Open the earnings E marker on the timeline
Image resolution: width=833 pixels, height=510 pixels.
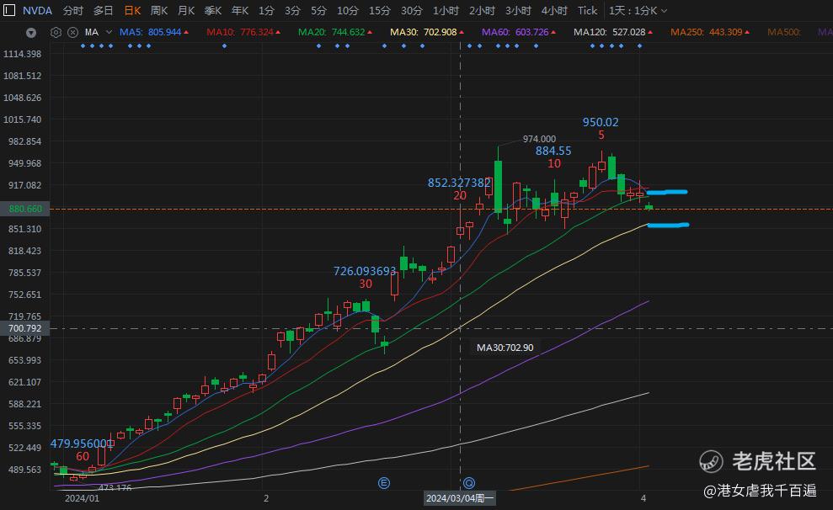pyautogui.click(x=384, y=483)
